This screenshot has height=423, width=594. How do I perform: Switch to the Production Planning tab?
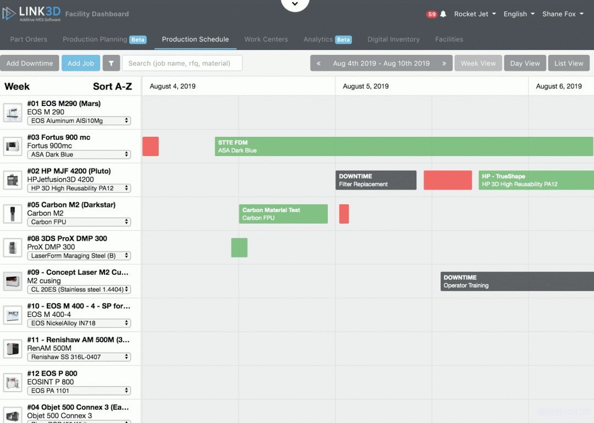pyautogui.click(x=104, y=40)
